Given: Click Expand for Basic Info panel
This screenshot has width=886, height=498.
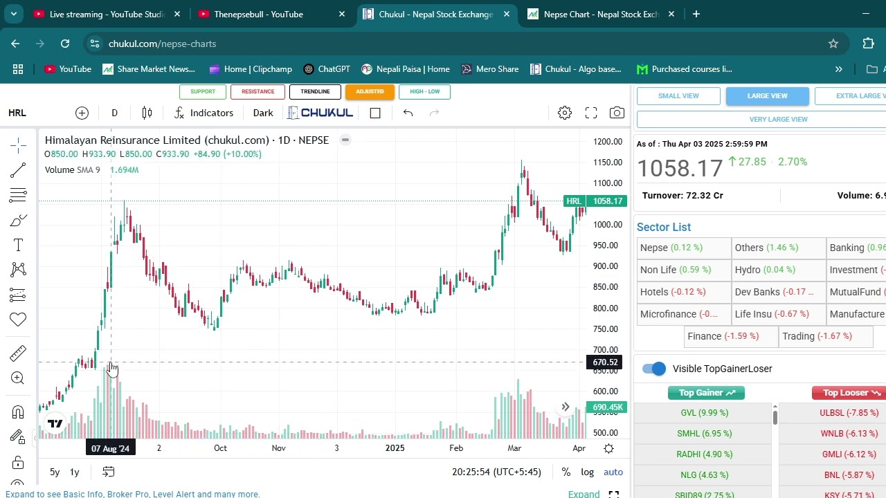Looking at the screenshot, I should pos(584,494).
